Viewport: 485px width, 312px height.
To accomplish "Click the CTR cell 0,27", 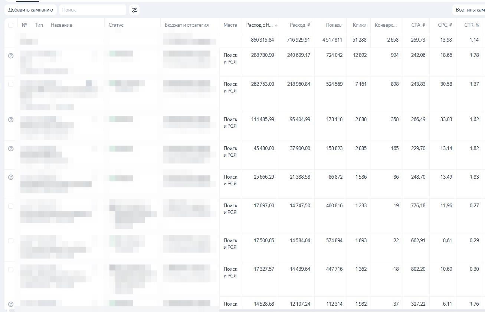I will (474, 205).
